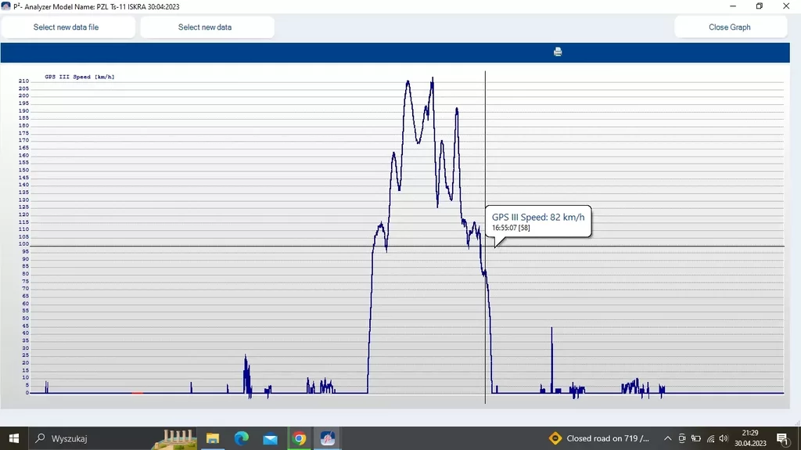The image size is (801, 450).
Task: Click the Close Graph button
Action: tap(730, 27)
